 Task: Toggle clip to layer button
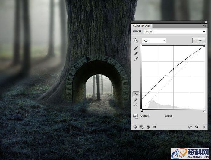coord(148,127)
